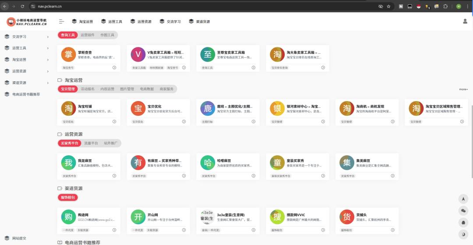Screen dimensions: 473x245
Task: Switch to the 站外推广 tab
Action: pyautogui.click(x=111, y=143)
